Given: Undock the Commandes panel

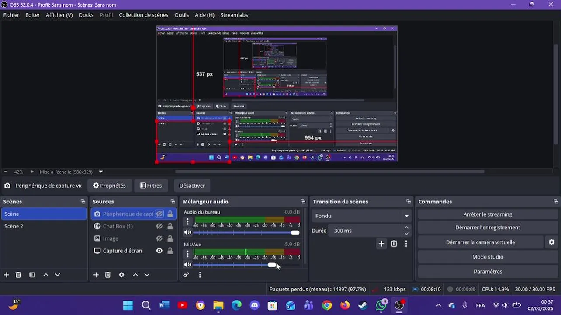Looking at the screenshot, I should point(556,202).
